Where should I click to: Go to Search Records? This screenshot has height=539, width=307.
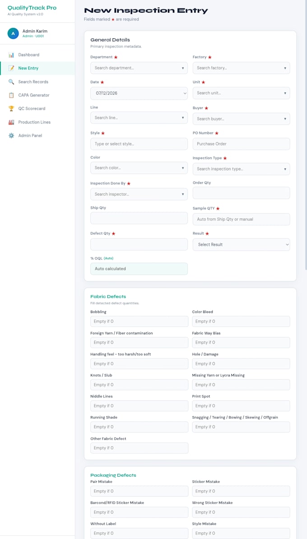point(37,82)
